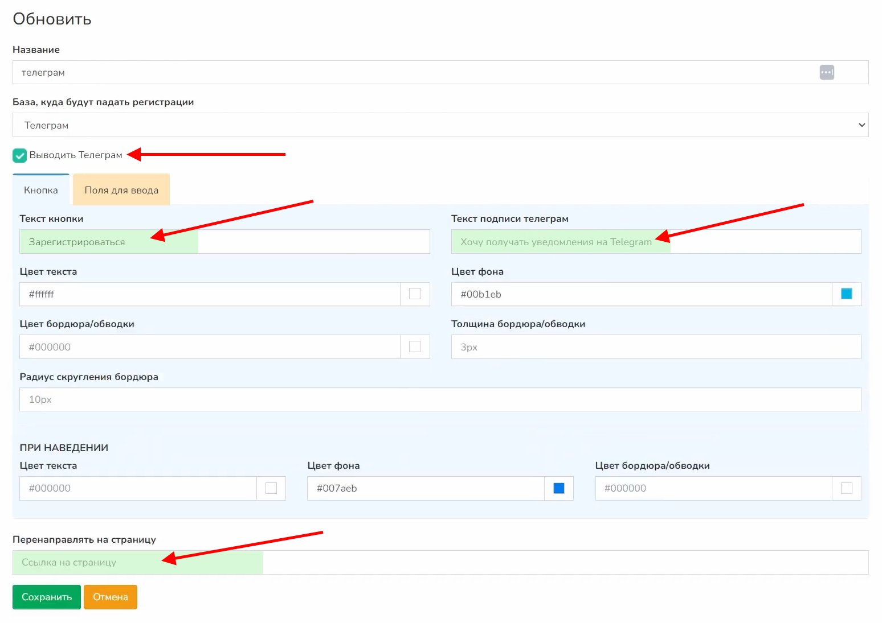Viewport: 882px width, 623px height.
Task: Edit the #00b1eb background color hex field
Action: coord(641,294)
